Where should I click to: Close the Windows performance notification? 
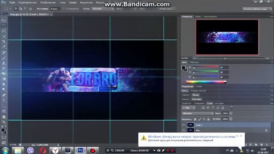click(x=241, y=136)
